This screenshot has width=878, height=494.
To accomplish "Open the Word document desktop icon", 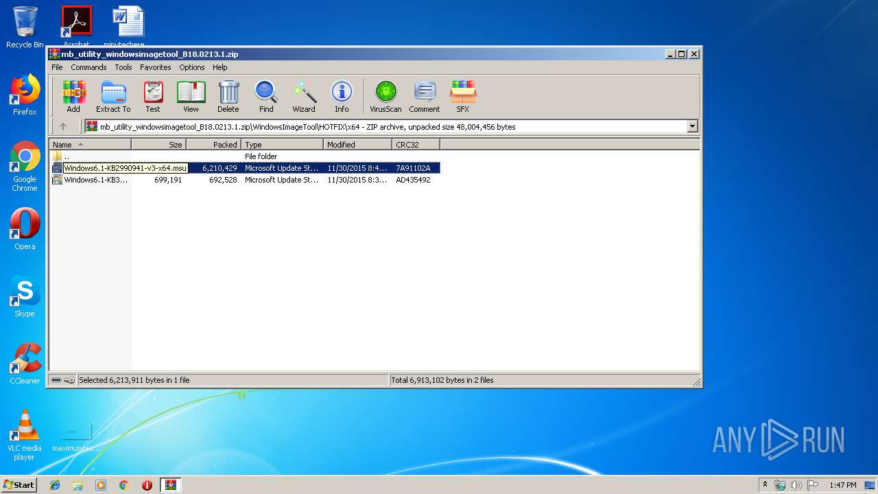I will [128, 26].
